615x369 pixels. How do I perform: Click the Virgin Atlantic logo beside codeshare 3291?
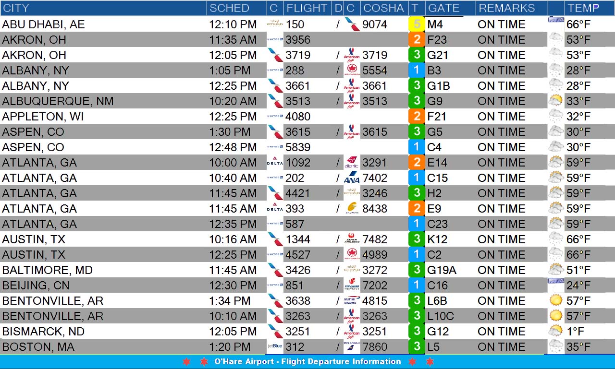352,163
